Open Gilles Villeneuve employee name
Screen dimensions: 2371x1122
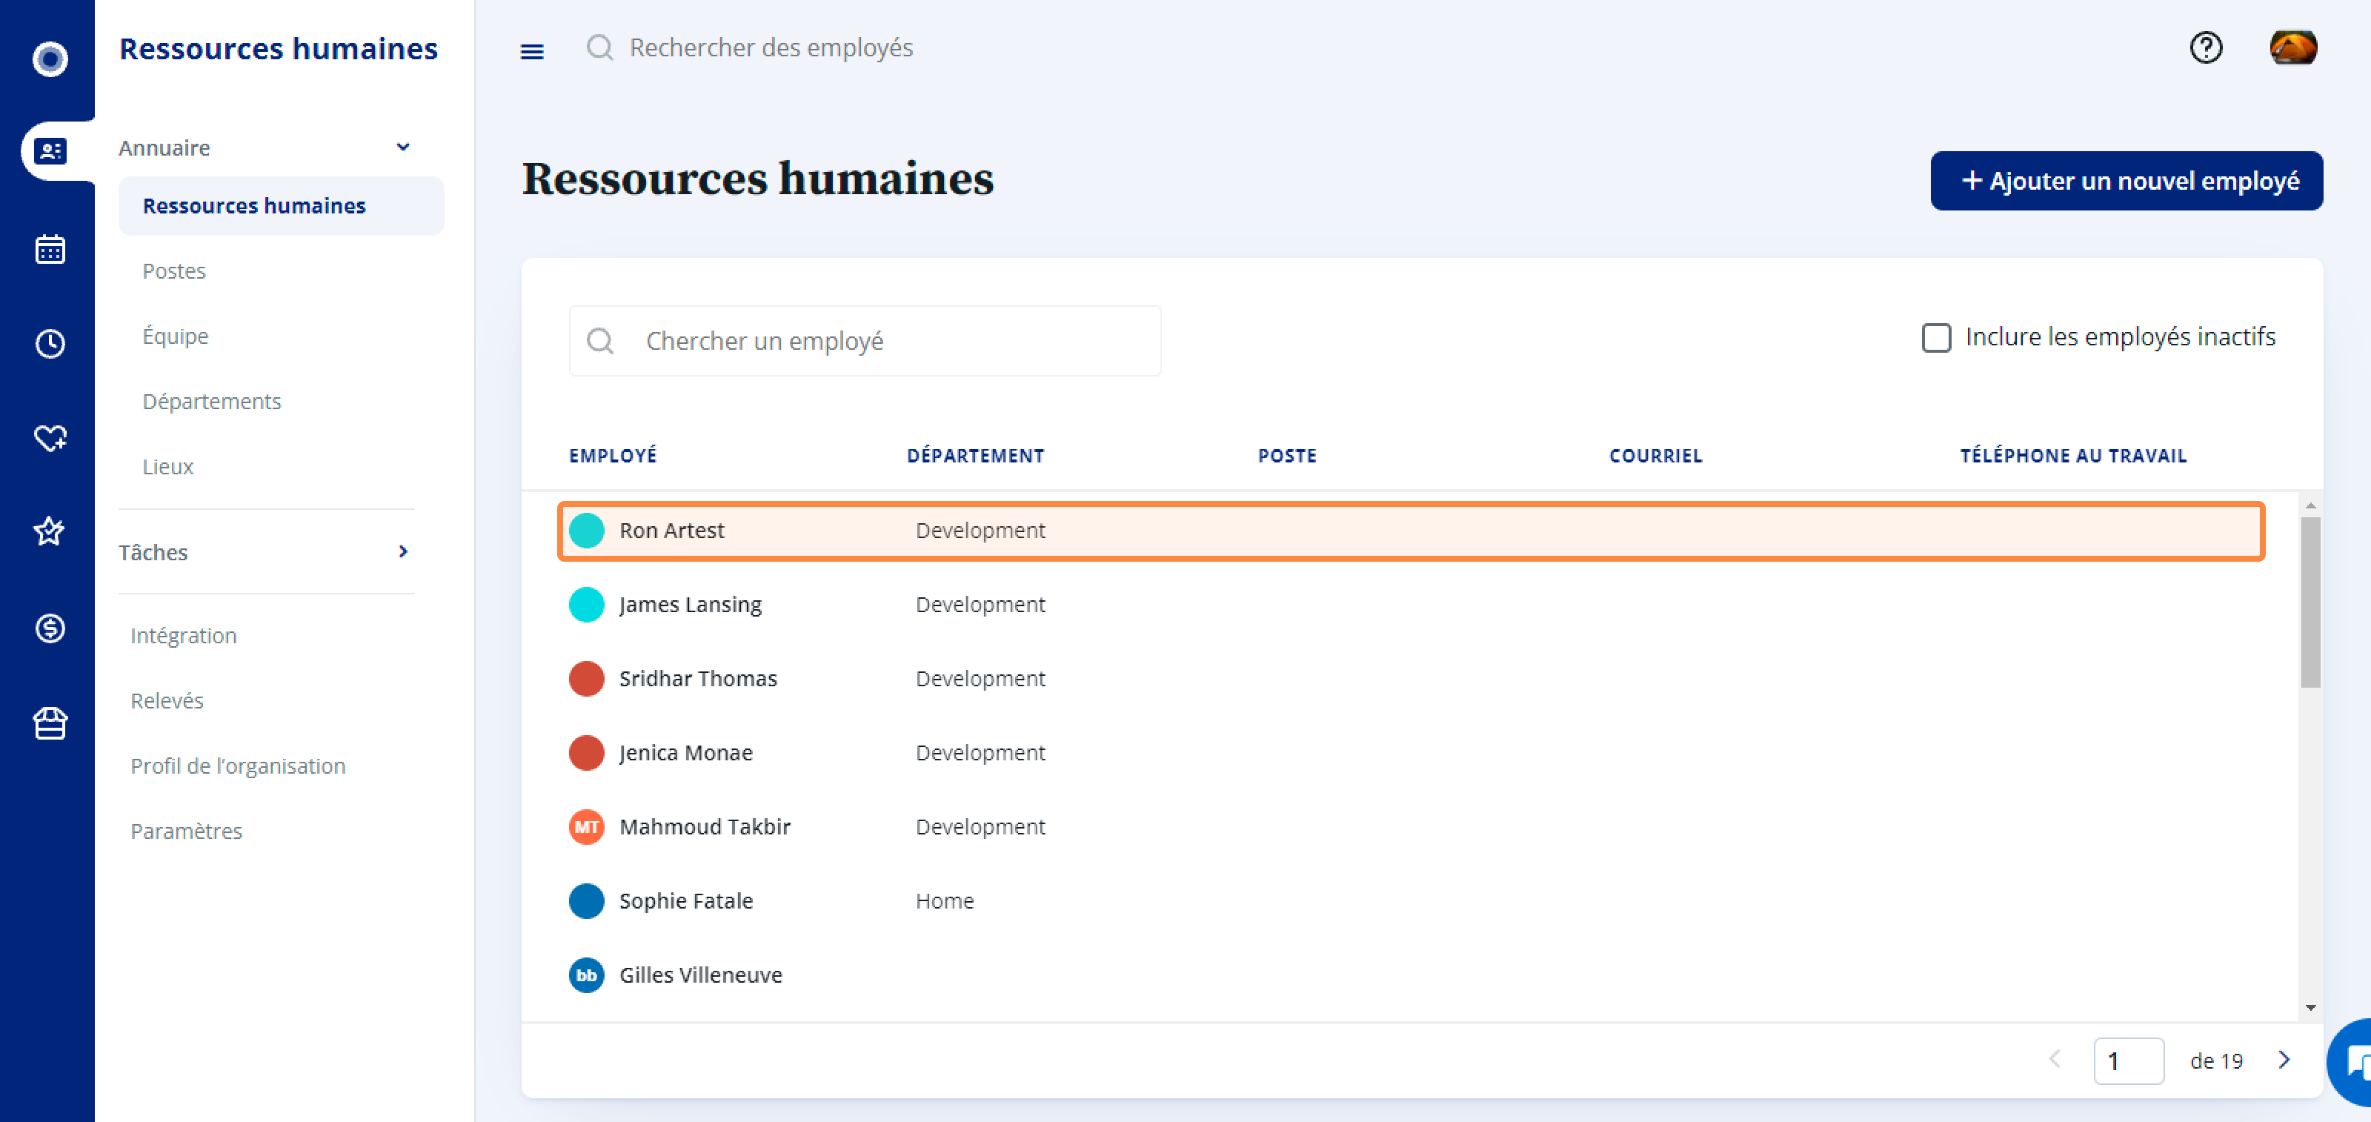point(699,976)
